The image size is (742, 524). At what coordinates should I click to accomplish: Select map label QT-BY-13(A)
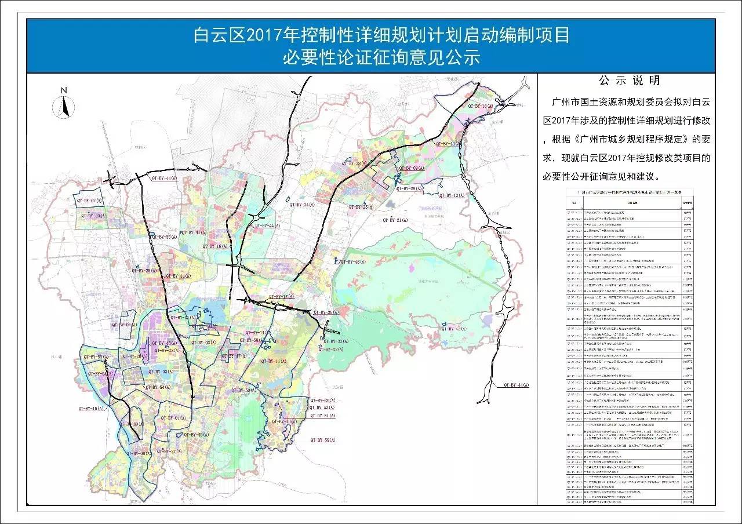point(481,107)
